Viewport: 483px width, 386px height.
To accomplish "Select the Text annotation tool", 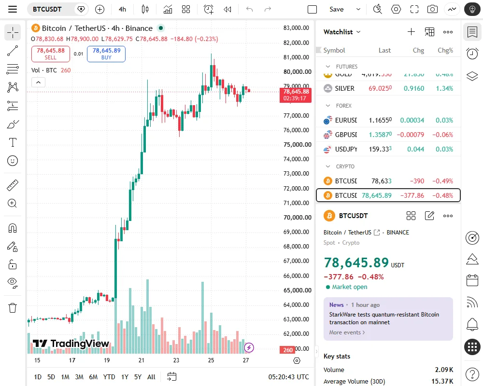I will pyautogui.click(x=13, y=142).
